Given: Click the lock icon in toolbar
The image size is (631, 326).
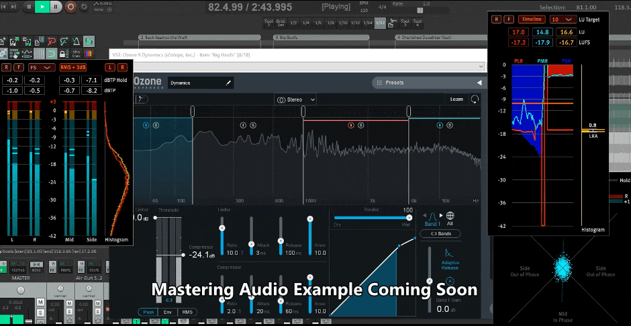Looking at the screenshot, I should click(62, 53).
